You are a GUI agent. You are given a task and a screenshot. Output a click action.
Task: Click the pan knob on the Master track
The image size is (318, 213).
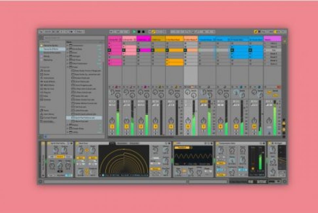coord(269,121)
